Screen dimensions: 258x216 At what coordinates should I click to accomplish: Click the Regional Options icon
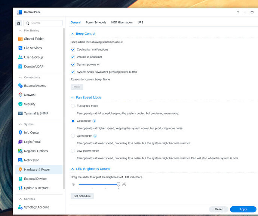(x=20, y=151)
